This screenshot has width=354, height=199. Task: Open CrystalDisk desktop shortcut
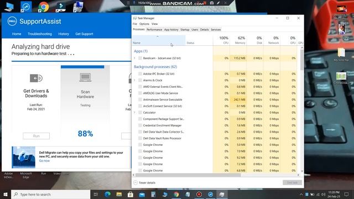[341, 78]
